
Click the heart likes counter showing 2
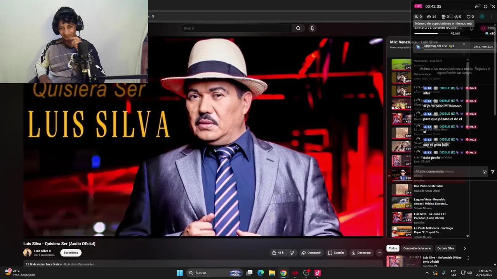470,17
